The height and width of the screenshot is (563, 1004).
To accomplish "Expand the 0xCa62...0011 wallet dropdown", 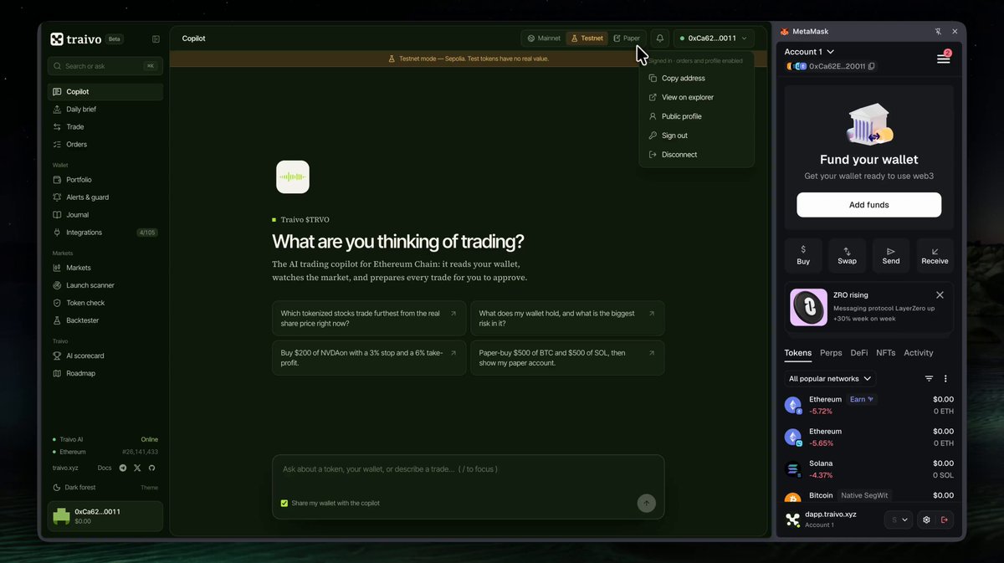I will (714, 38).
